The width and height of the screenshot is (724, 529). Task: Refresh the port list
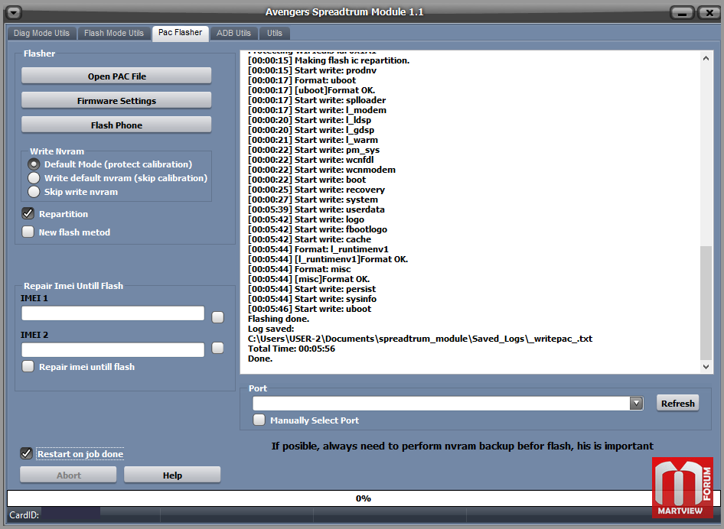tap(677, 403)
